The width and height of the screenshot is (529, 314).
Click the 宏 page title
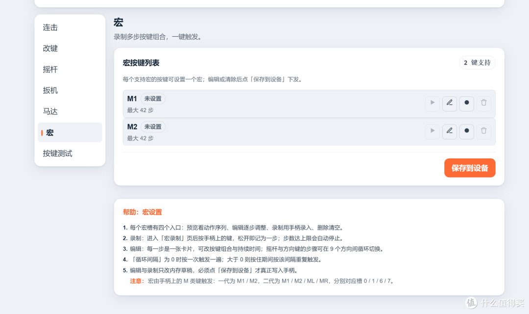(119, 22)
